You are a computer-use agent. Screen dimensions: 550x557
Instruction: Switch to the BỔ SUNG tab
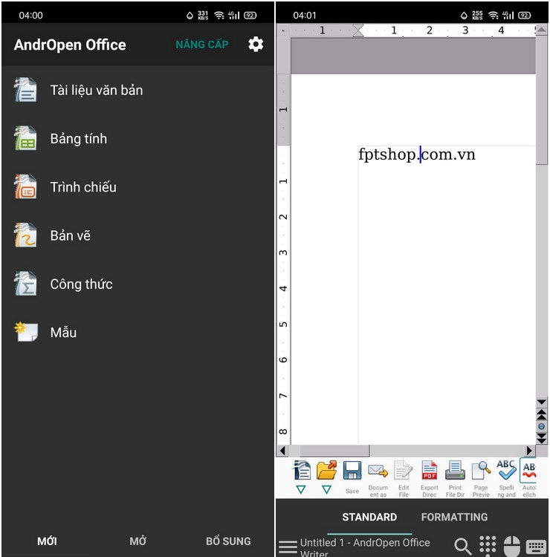pos(228,541)
